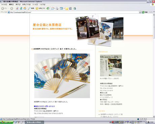Click the large folding fans photo in the post

(x=62, y=76)
